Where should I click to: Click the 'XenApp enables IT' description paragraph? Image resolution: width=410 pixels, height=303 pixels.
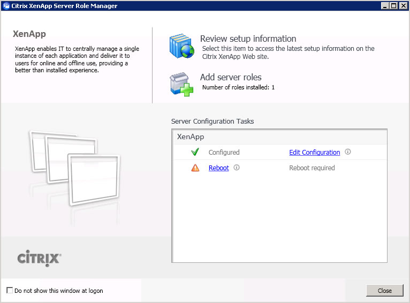77,59
